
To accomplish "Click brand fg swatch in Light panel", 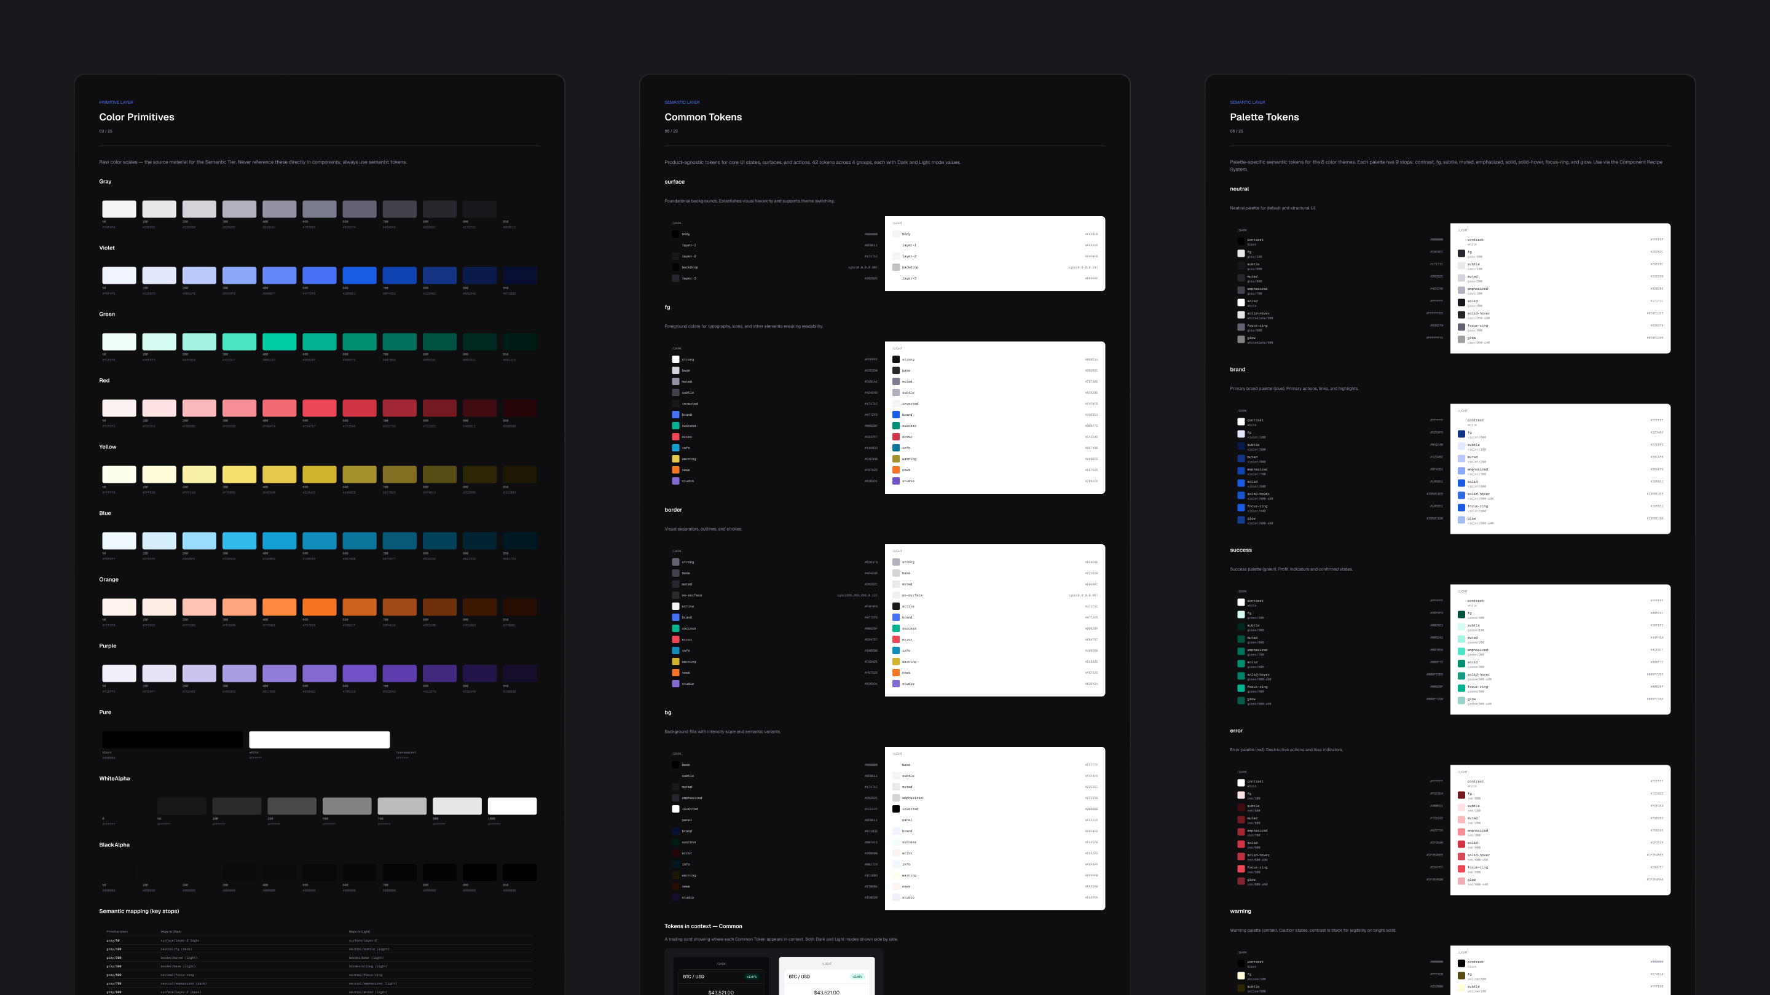I will point(1461,434).
